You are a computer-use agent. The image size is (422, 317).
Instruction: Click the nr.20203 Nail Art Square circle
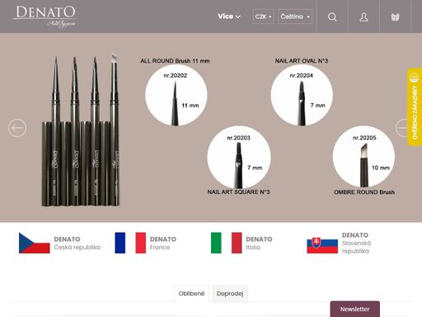(239, 157)
